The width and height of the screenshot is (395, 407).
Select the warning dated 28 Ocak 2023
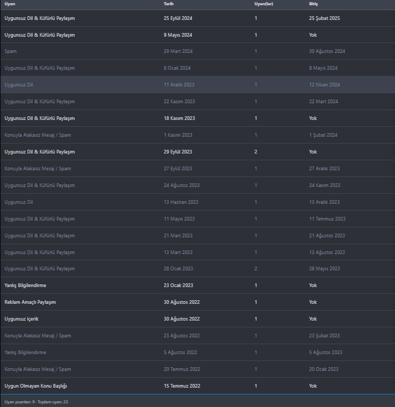(40, 269)
